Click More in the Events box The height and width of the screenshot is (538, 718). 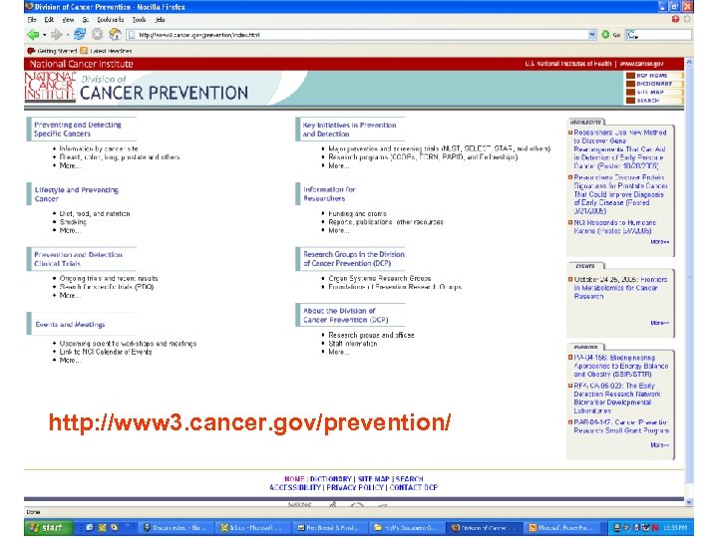point(659,323)
